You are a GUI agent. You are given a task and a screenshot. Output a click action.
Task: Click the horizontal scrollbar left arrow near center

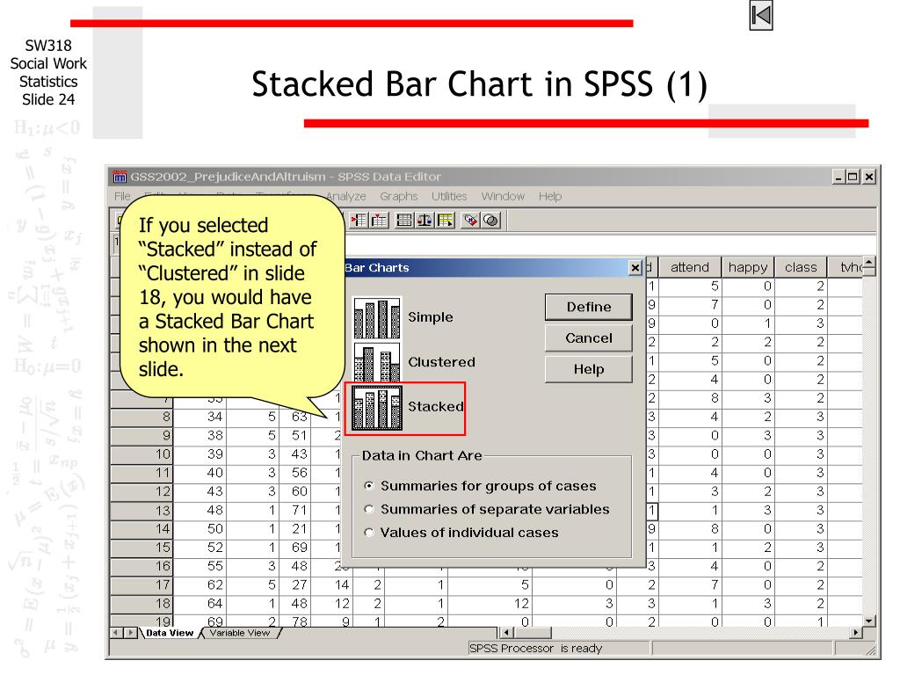pos(505,633)
